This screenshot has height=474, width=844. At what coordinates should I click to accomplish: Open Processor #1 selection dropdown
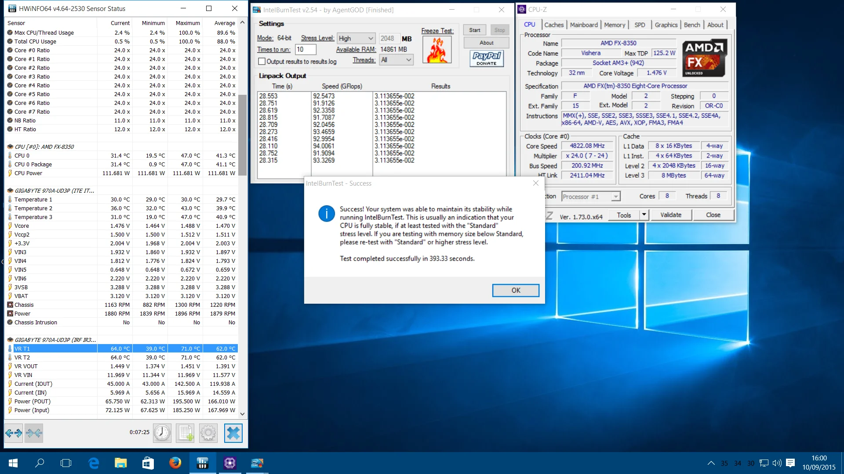click(x=591, y=197)
